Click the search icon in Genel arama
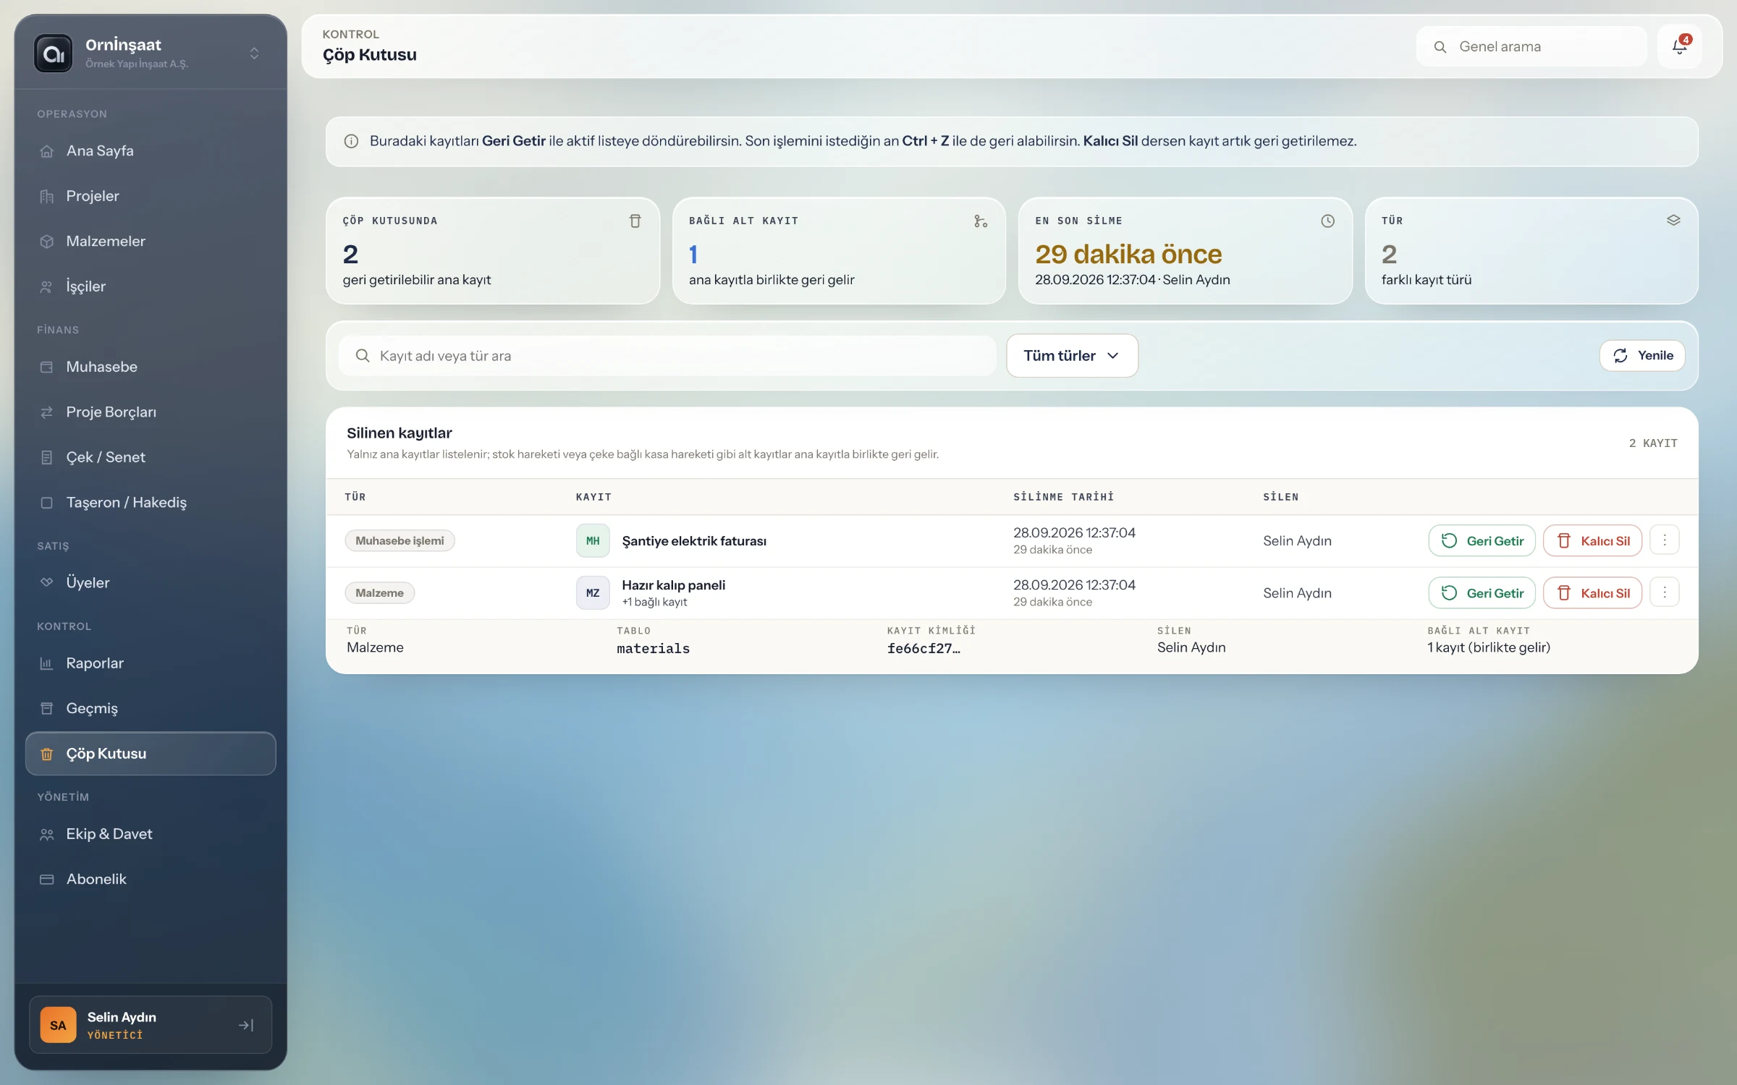Viewport: 1737px width, 1085px height. tap(1440, 47)
